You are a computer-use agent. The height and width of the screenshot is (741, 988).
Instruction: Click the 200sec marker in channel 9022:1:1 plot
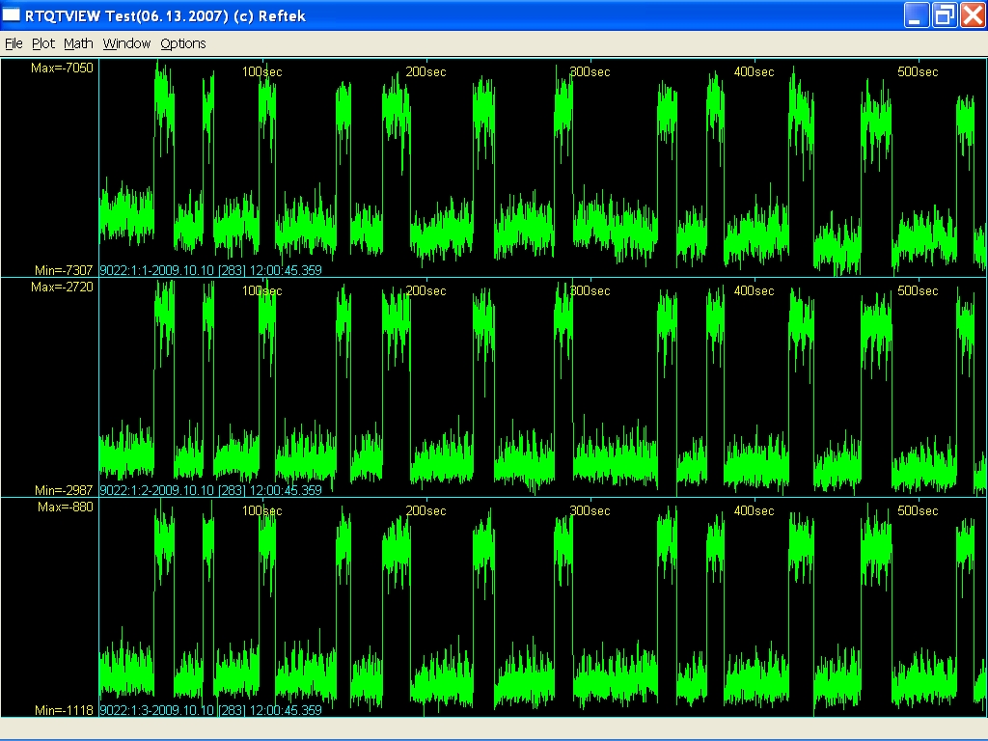coord(425,71)
